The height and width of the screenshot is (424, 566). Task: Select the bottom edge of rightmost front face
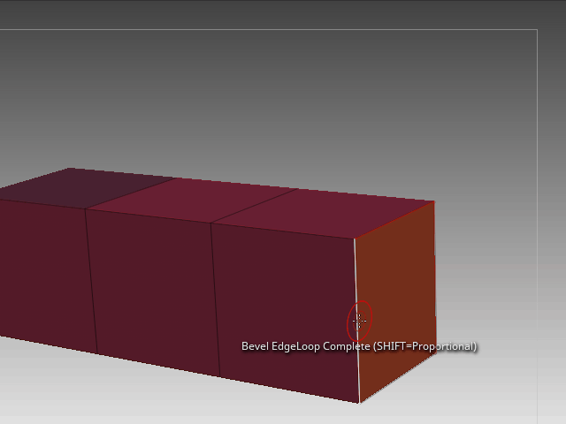(x=287, y=390)
